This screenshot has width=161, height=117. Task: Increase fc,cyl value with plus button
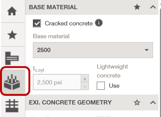coord(85,78)
